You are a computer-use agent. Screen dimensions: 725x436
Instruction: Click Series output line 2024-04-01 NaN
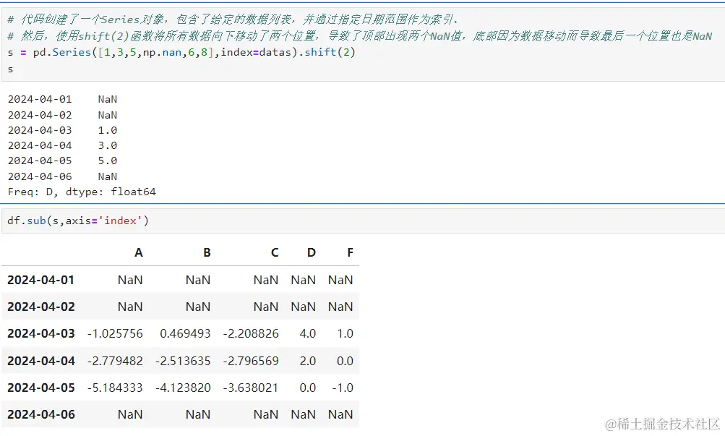(x=62, y=99)
